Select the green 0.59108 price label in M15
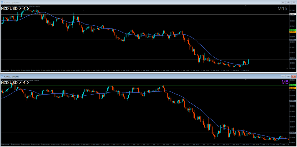Screen dimensions: 297x147 pyautogui.click(x=293, y=30)
